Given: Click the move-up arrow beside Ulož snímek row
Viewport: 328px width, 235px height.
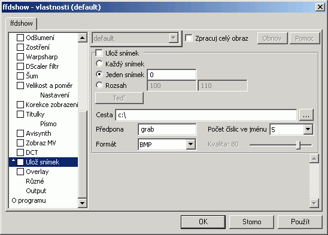Looking at the screenshot, I should point(13,161).
